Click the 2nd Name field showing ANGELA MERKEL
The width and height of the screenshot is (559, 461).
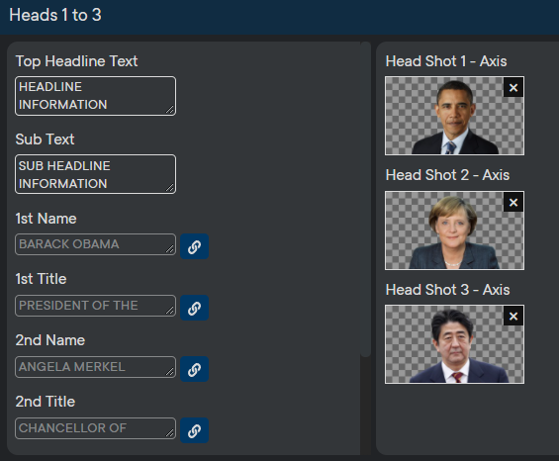[x=95, y=367]
